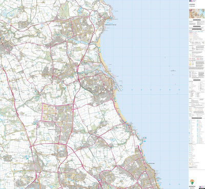This screenshot has height=189, width=205.
Task: Click the Legend heading text
Action: tap(192, 5)
